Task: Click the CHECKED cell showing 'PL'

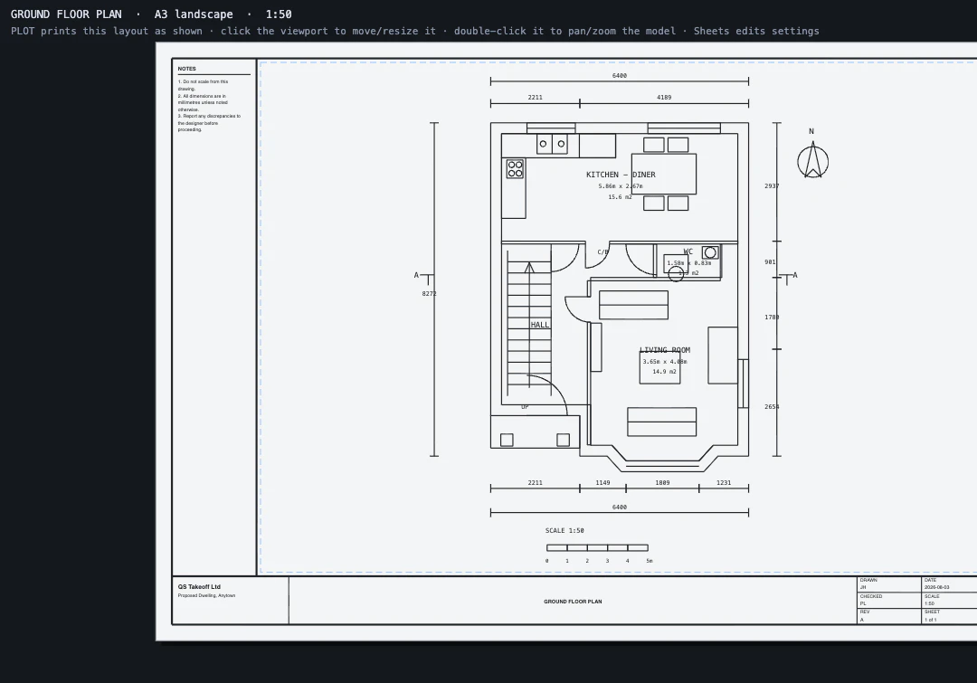Action: click(x=889, y=600)
